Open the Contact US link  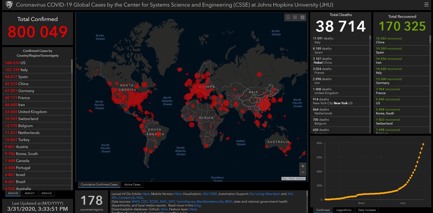127,198
